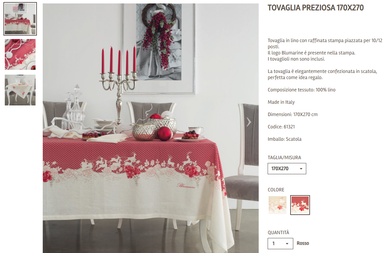Click the COLORE section label
Viewport: 390px width, 253px height.
click(x=276, y=190)
